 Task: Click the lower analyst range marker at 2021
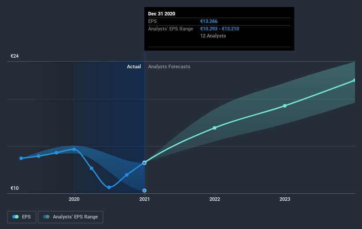pyautogui.click(x=144, y=191)
